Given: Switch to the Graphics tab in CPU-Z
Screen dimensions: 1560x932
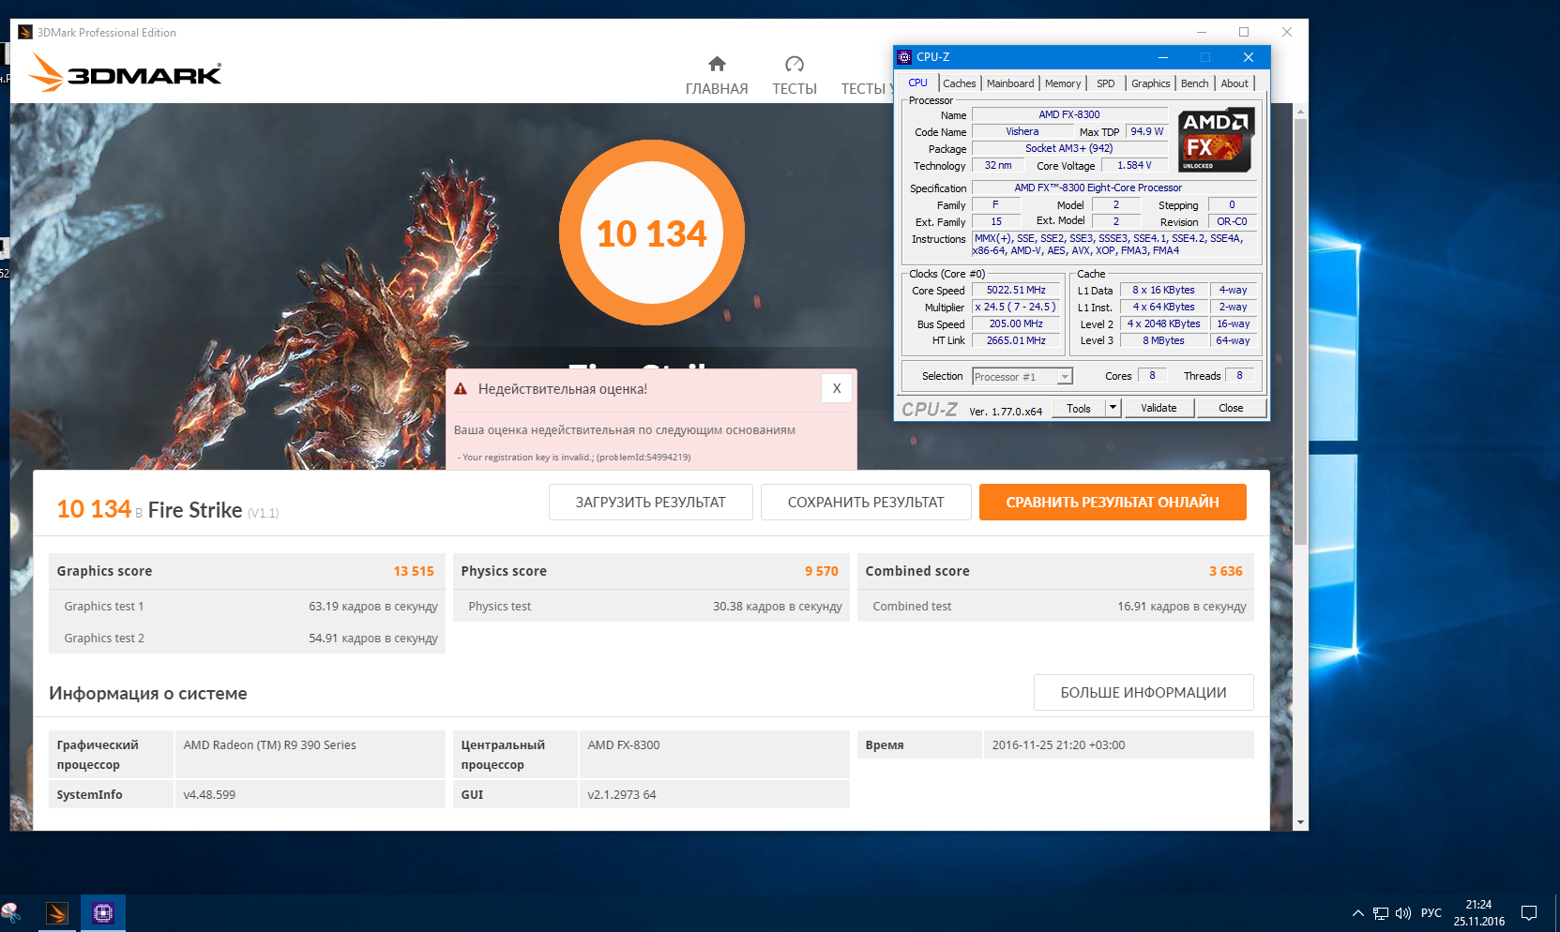Looking at the screenshot, I should coord(1151,83).
